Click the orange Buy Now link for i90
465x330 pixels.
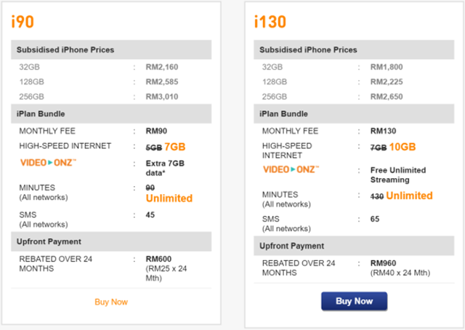click(111, 302)
